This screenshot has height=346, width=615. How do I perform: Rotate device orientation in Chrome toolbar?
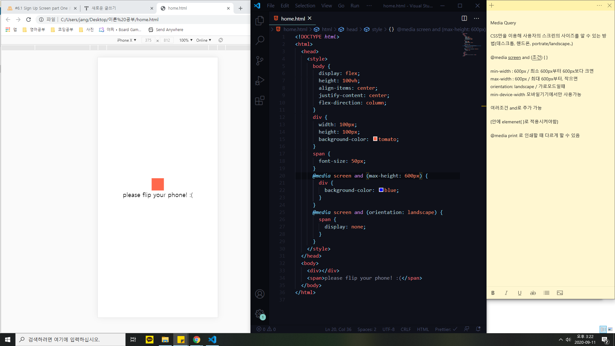click(x=221, y=40)
